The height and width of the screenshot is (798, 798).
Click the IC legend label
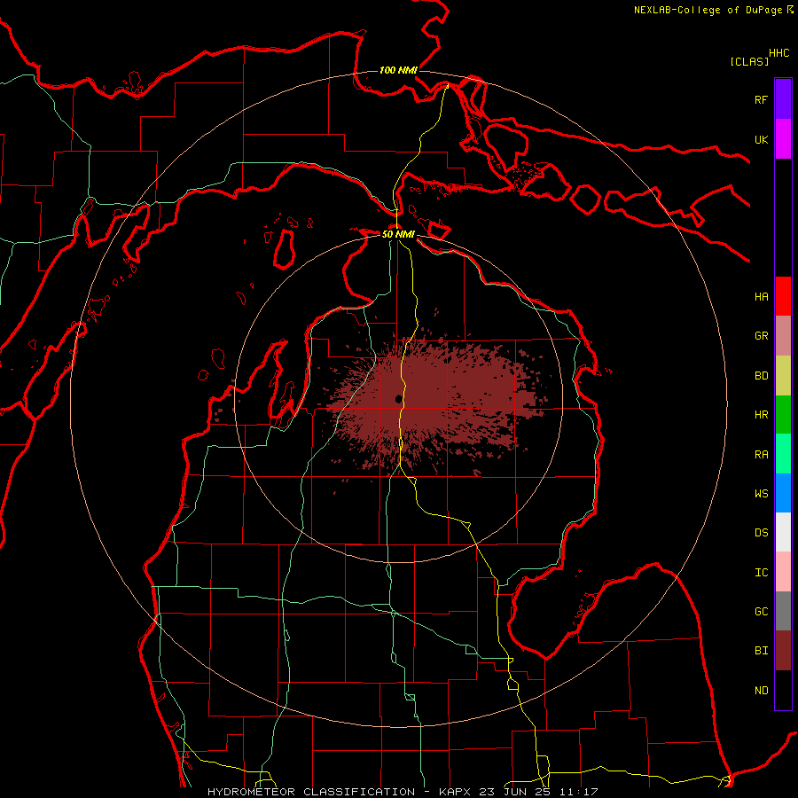pyautogui.click(x=762, y=572)
